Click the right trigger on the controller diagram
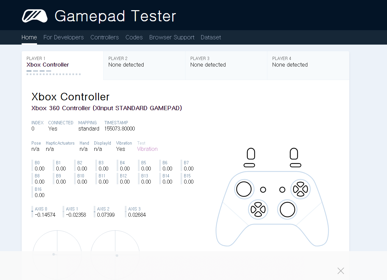 (x=294, y=154)
